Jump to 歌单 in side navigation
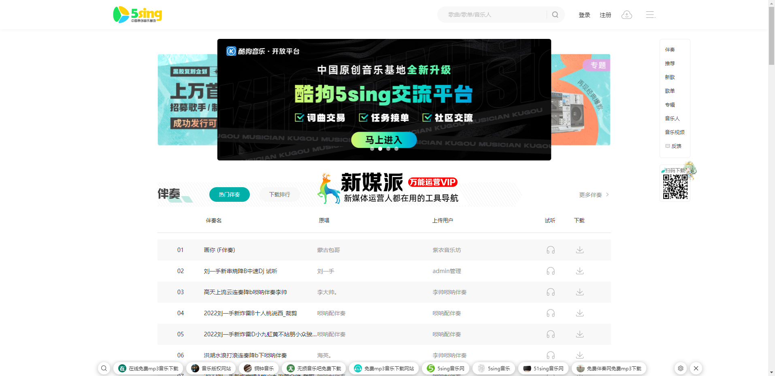 coord(670,91)
